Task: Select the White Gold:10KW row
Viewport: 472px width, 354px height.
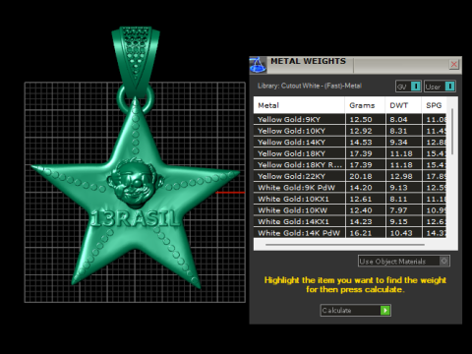Action: (350, 210)
